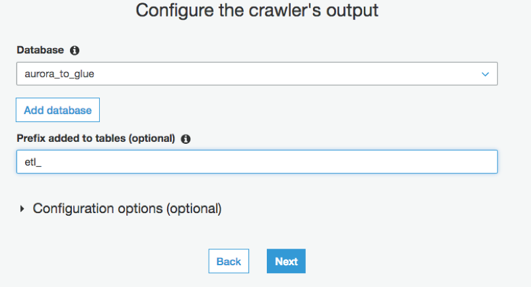Screen dimensions: 531x287
Task: Click info icon next to Prefix added to tables
Action: pos(186,139)
